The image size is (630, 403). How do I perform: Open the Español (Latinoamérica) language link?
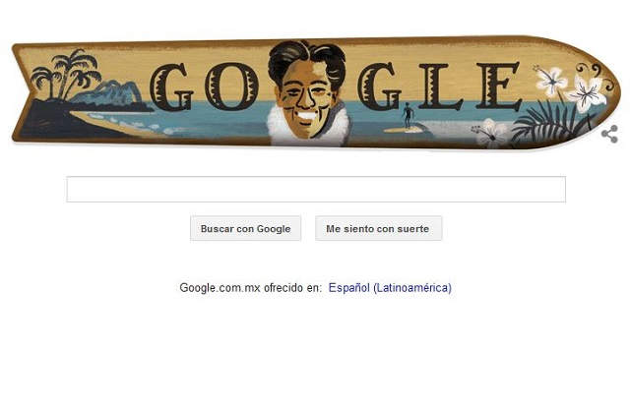coord(390,288)
